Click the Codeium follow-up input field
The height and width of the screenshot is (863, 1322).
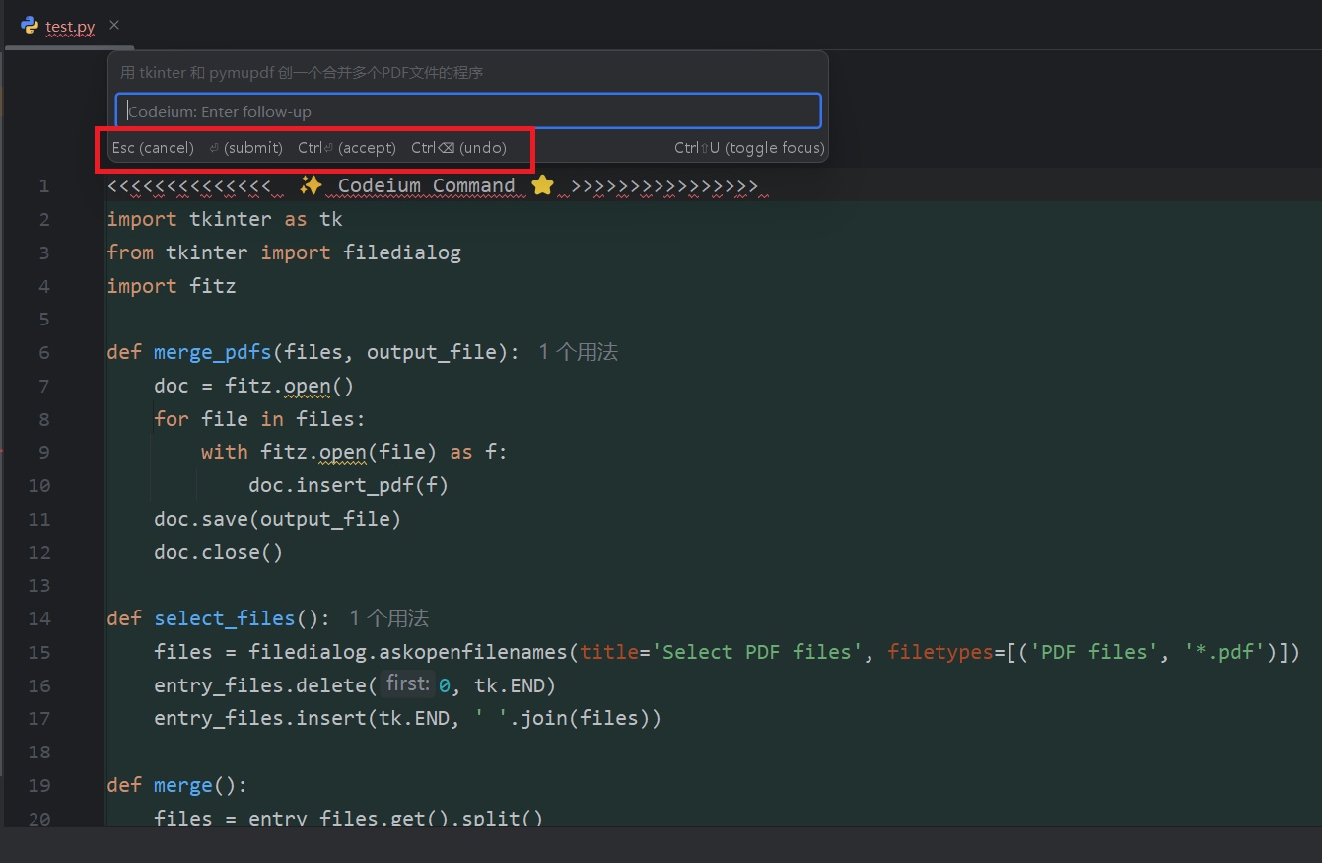(468, 110)
